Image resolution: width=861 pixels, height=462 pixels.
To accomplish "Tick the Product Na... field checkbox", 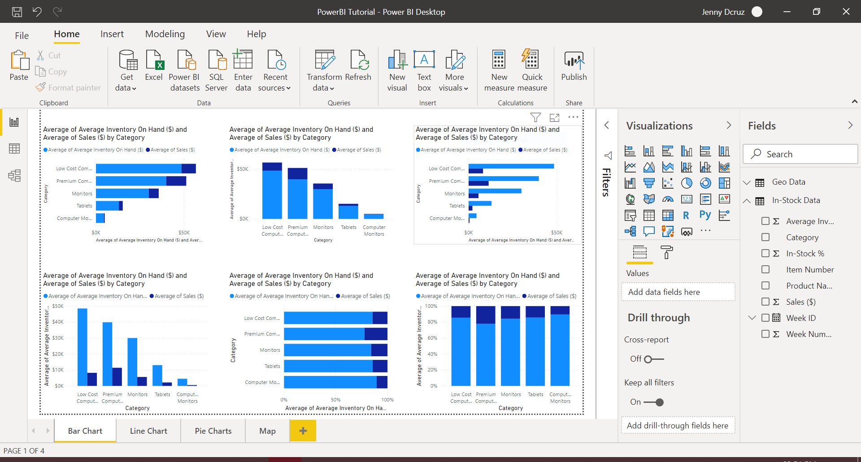I will click(765, 285).
